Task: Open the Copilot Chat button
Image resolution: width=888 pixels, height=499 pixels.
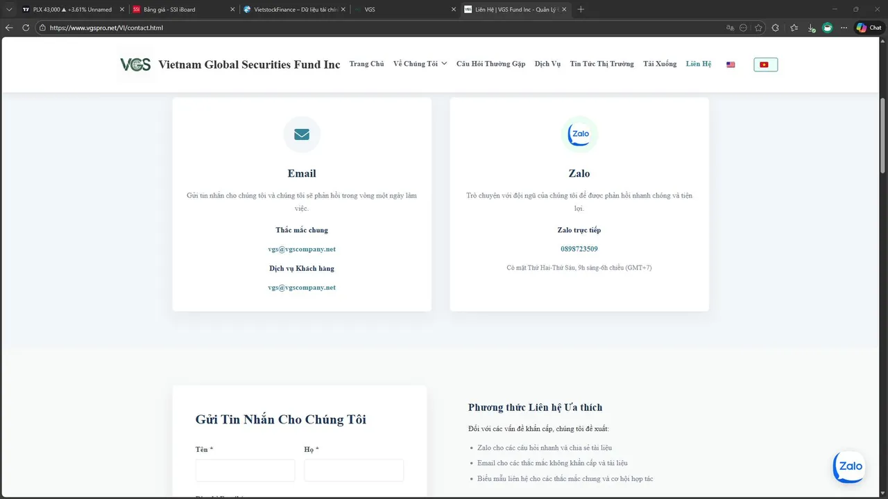Action: 869,28
